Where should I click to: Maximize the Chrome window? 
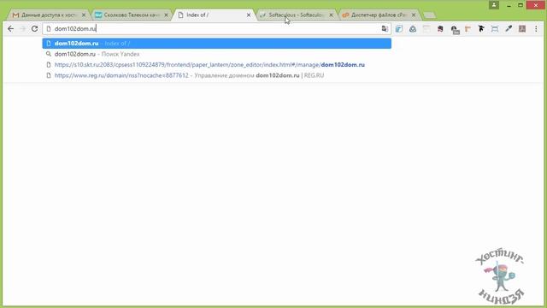(521, 5)
